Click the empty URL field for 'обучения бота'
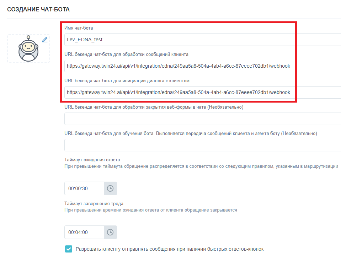 [x=203, y=145]
